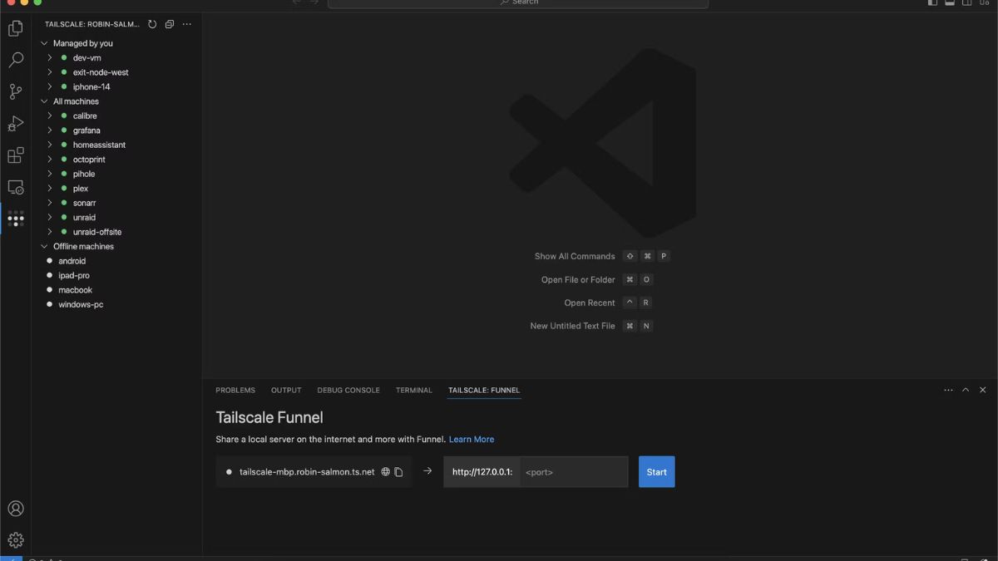Maximize the bottom panel with chevron
998x561 pixels.
pos(966,390)
